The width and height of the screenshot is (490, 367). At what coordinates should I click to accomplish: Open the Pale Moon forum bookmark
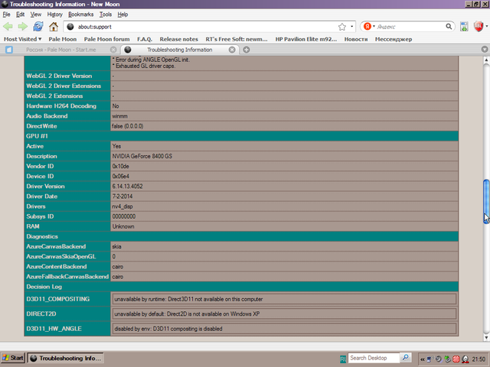(x=107, y=39)
